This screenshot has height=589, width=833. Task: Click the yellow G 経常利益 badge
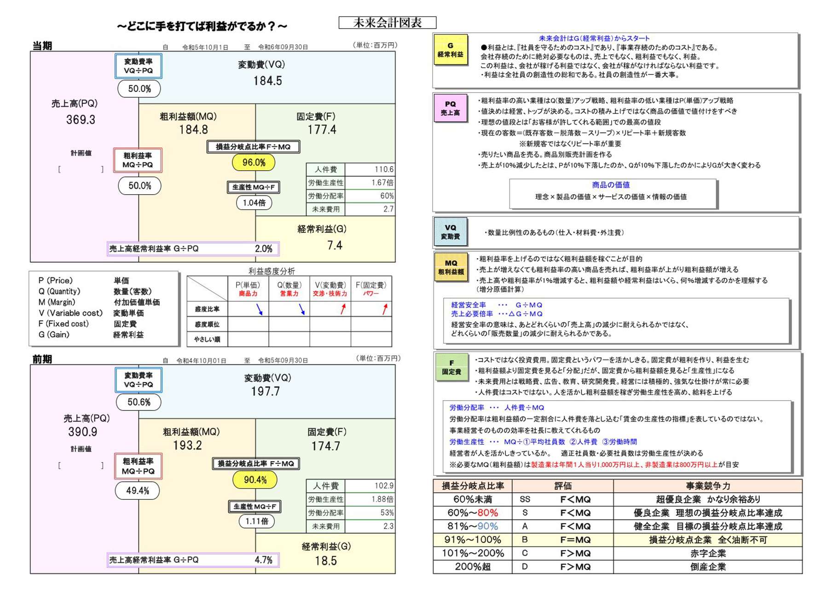[450, 50]
